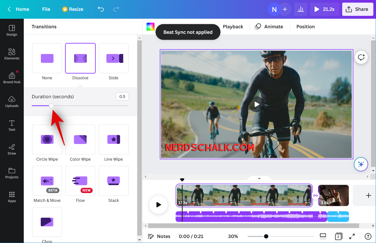Click the transition icon between clips
Image resolution: width=376 pixels, height=243 pixels.
[315, 195]
